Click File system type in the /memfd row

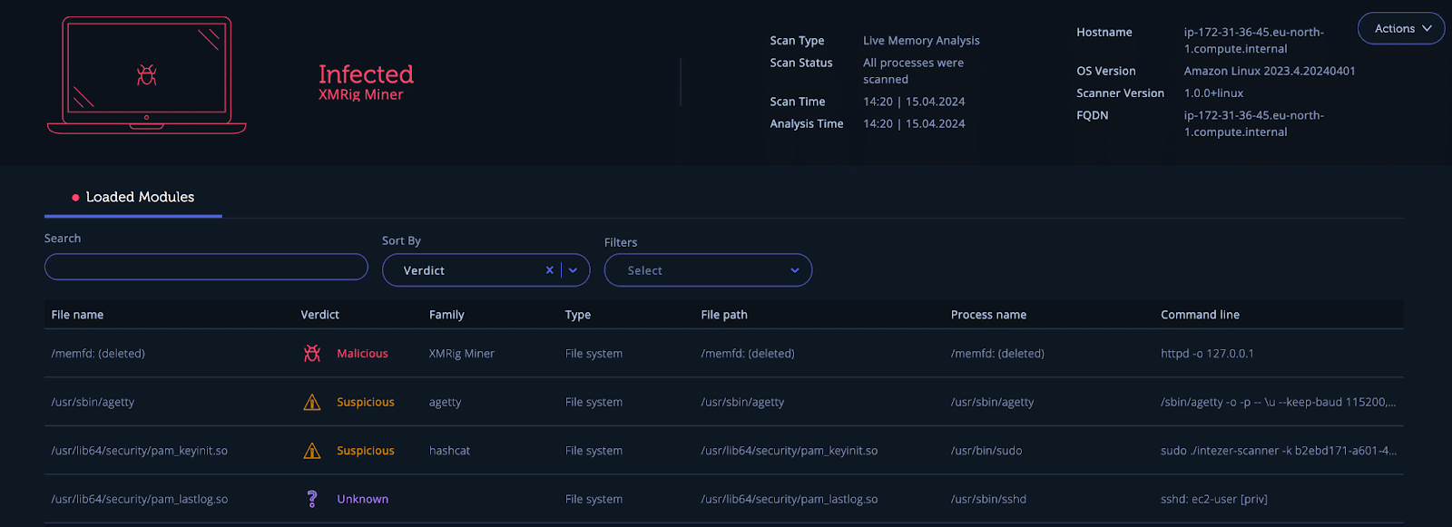tap(594, 354)
